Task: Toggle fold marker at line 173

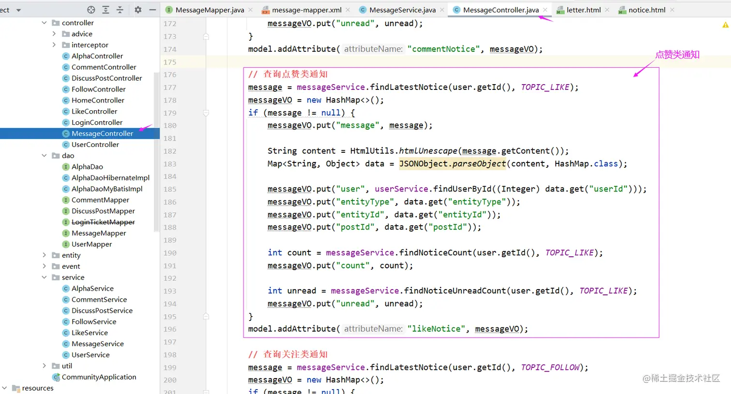Action: 206,36
